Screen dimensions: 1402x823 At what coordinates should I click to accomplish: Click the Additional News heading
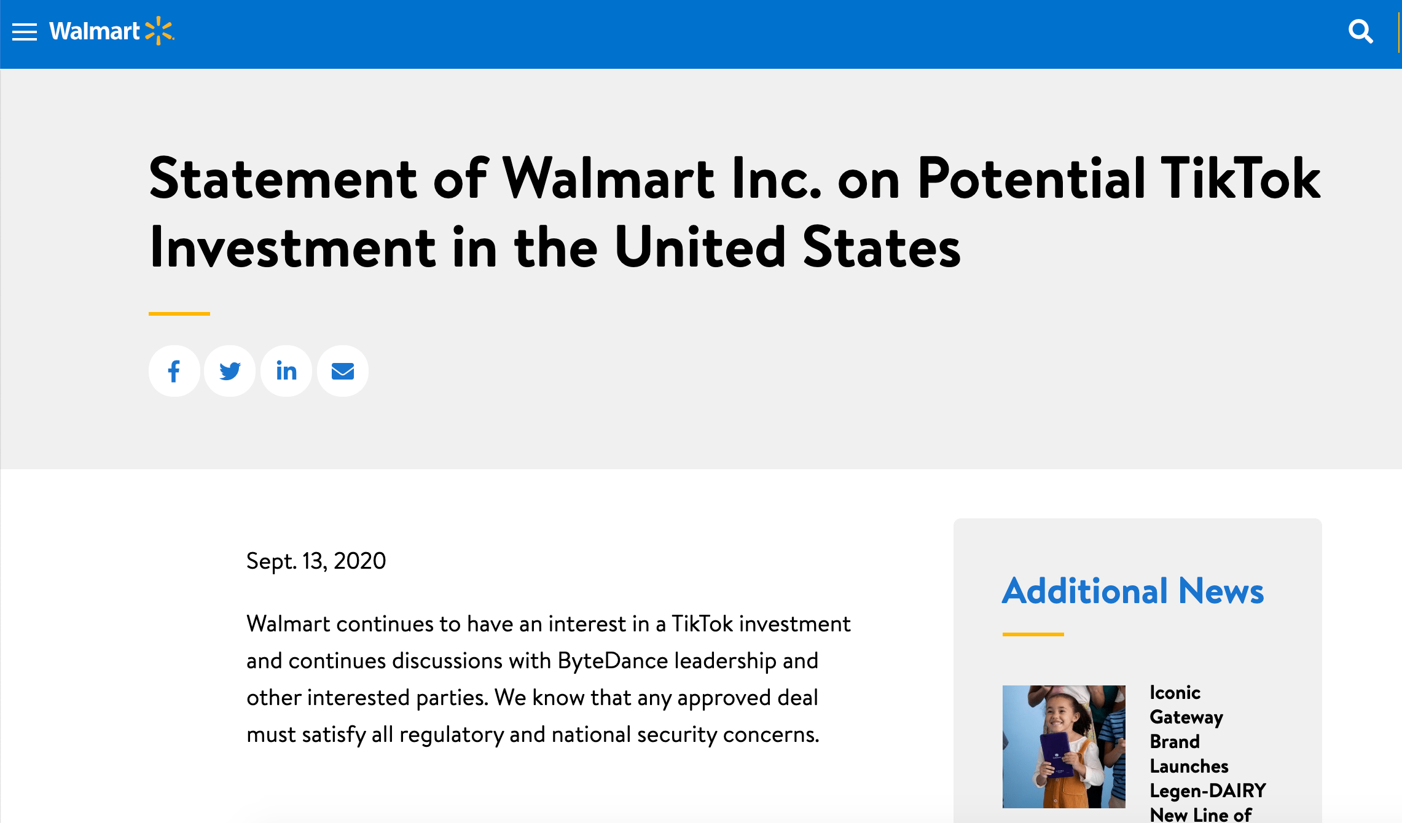tap(1133, 591)
